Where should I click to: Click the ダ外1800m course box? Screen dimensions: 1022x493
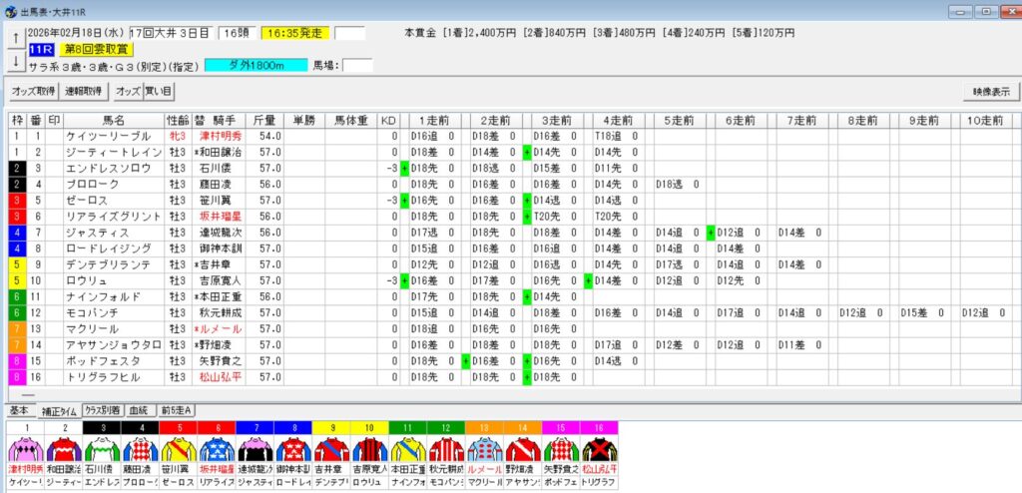point(256,65)
